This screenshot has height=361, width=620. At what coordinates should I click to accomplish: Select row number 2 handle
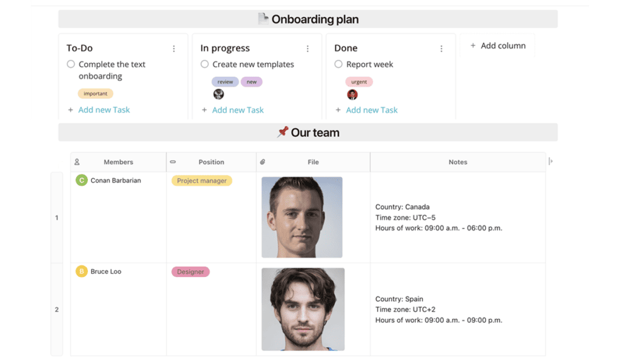pos(57,310)
